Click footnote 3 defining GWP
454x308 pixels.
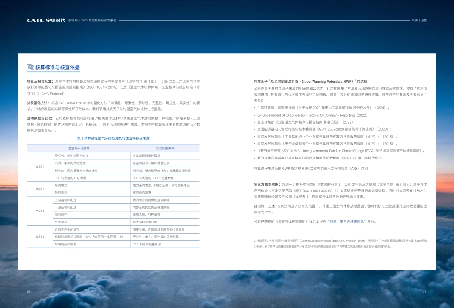tap(323, 247)
